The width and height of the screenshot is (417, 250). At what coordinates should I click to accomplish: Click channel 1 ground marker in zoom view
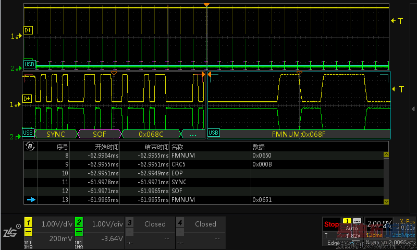(15, 104)
